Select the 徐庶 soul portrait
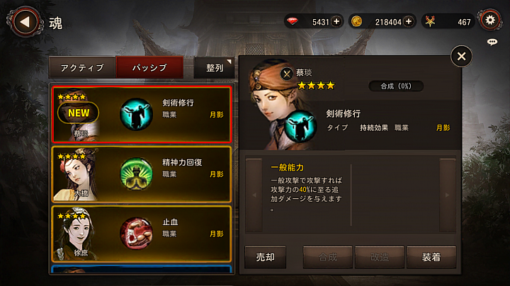The width and height of the screenshot is (510, 286). (76, 234)
